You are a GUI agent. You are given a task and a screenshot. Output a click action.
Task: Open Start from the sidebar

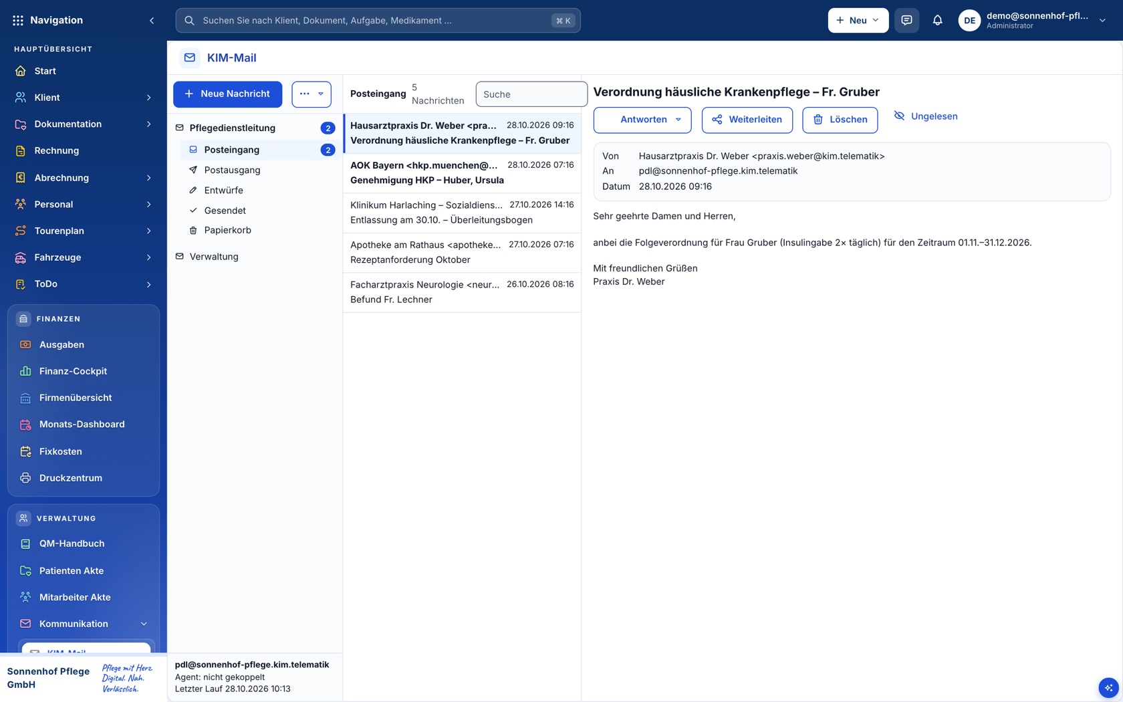[84, 71]
